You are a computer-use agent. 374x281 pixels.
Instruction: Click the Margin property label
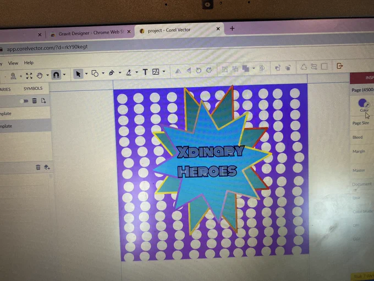(x=359, y=152)
